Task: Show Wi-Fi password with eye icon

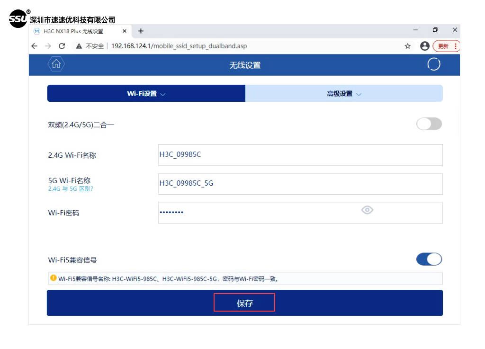Action: point(367,210)
